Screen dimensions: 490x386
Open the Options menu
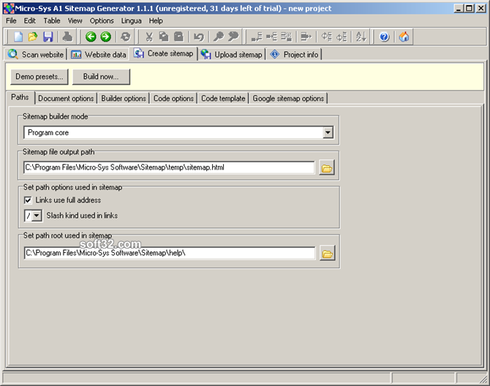click(x=102, y=21)
